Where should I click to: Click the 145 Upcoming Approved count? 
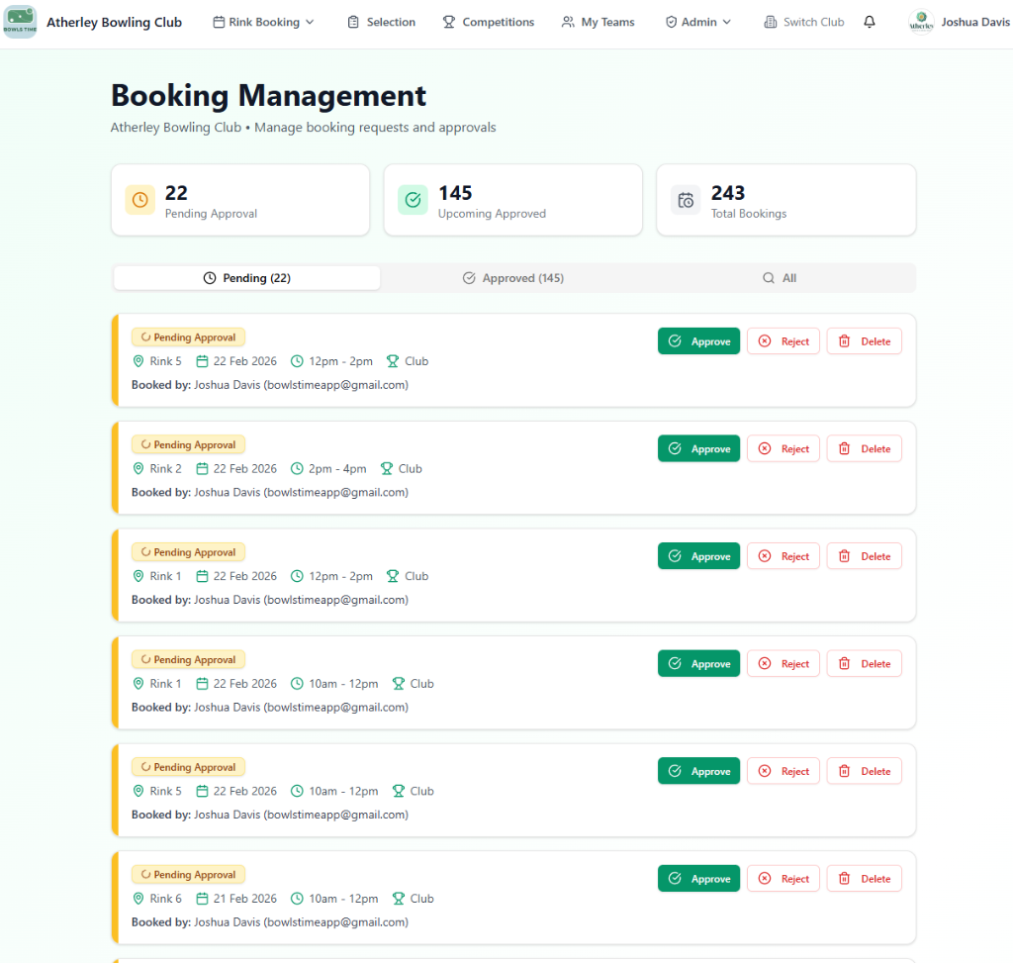[455, 193]
